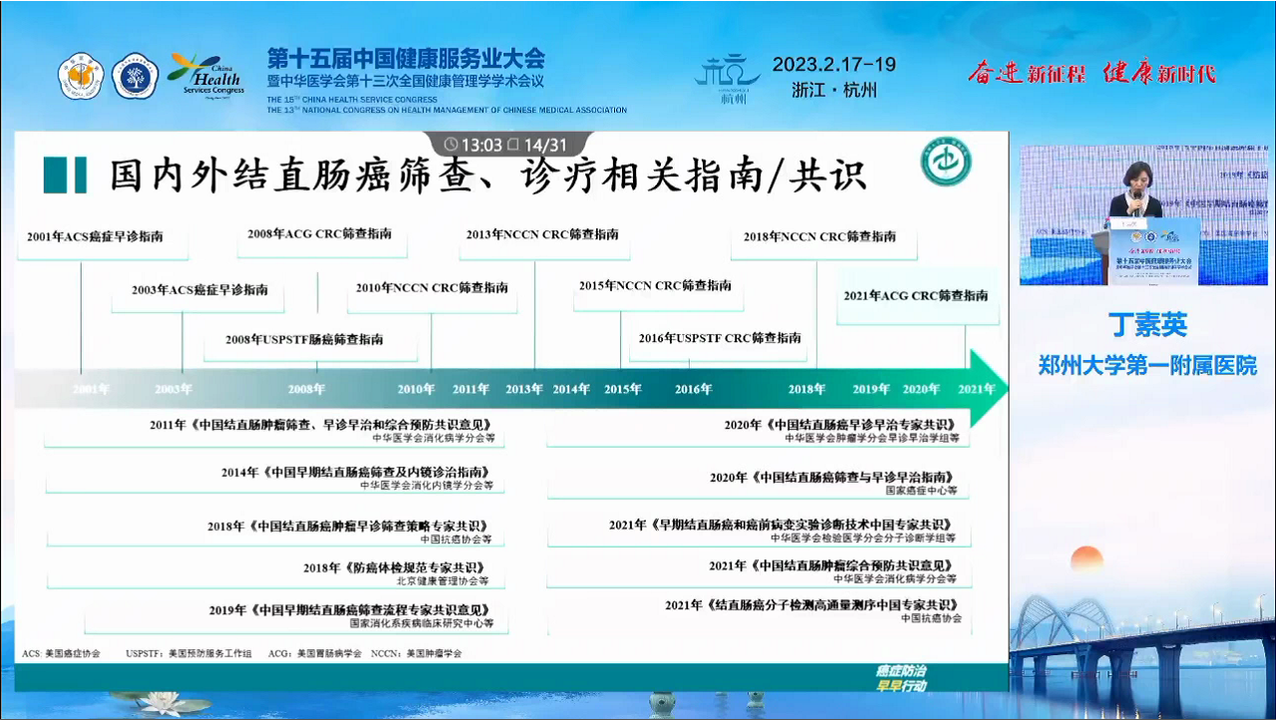The width and height of the screenshot is (1276, 720).
Task: Click the legend entry USPSTF: 美国预防服务工作组
Action: 188,654
